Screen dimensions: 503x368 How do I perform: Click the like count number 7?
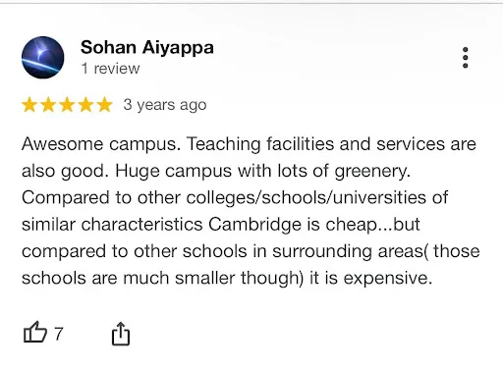[x=59, y=334]
